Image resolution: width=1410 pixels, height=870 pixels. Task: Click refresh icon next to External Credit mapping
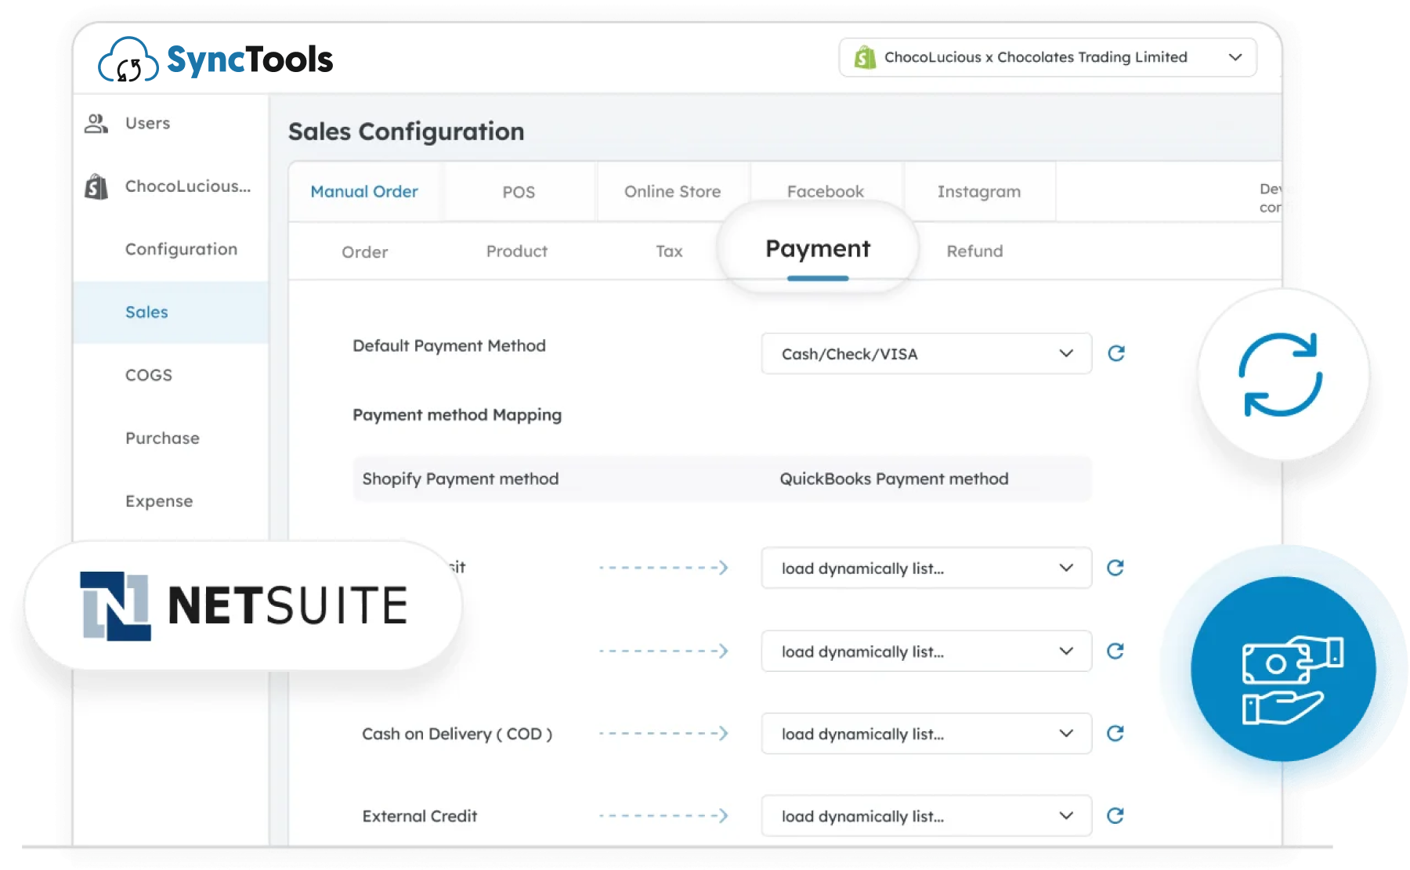[1115, 816]
